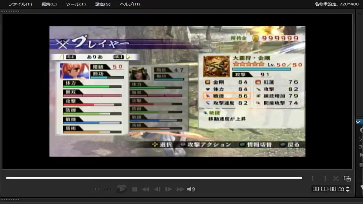Open the ツール(T) menu
This screenshot has width=363, height=204.
76,4
